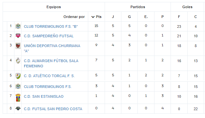The height and width of the screenshot is (118, 205).
Task: Sort by the P losses column header
Action: (162, 17)
